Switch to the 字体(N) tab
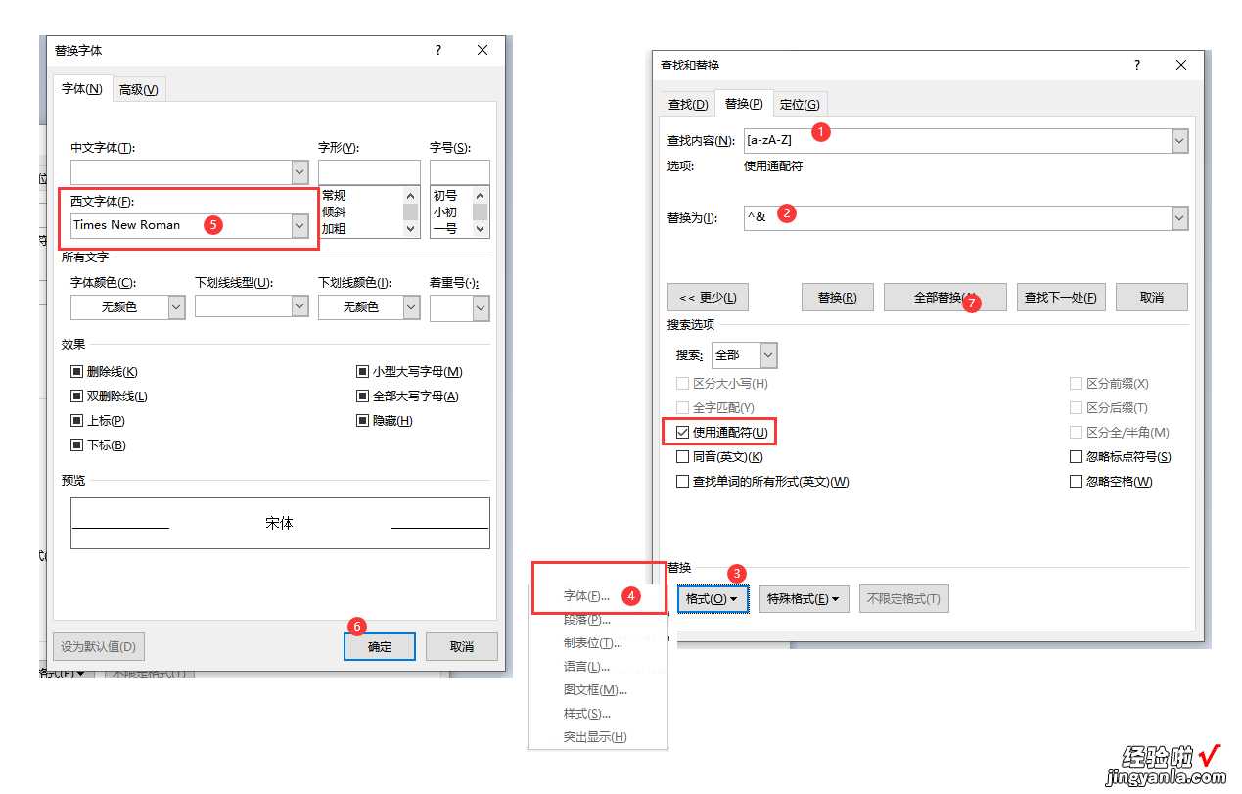Image resolution: width=1242 pixels, height=794 pixels. 82,89
